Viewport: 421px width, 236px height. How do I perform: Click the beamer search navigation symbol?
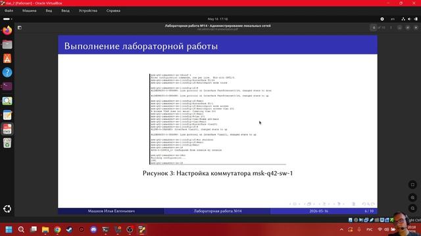coord(368,204)
